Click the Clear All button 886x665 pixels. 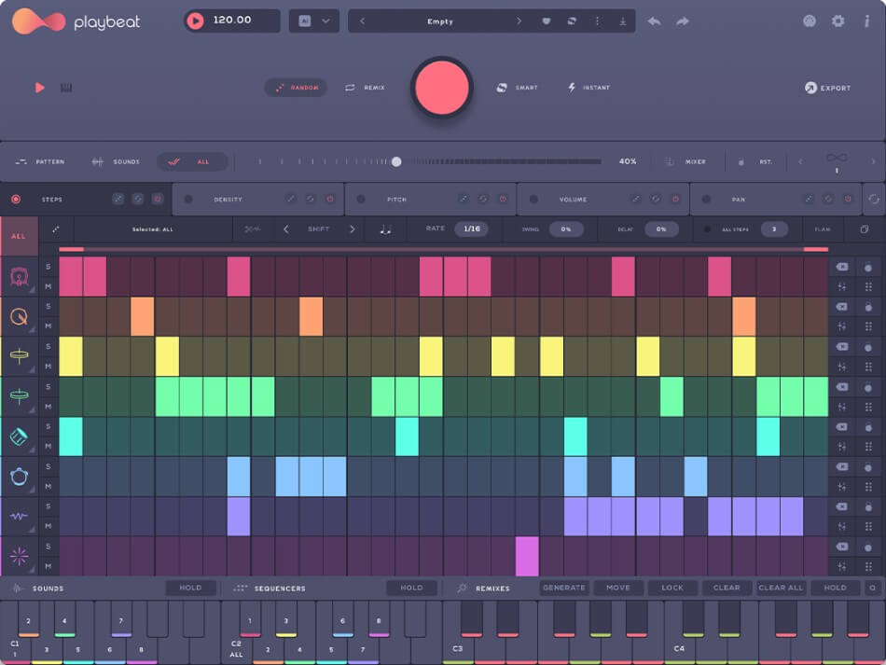781,588
